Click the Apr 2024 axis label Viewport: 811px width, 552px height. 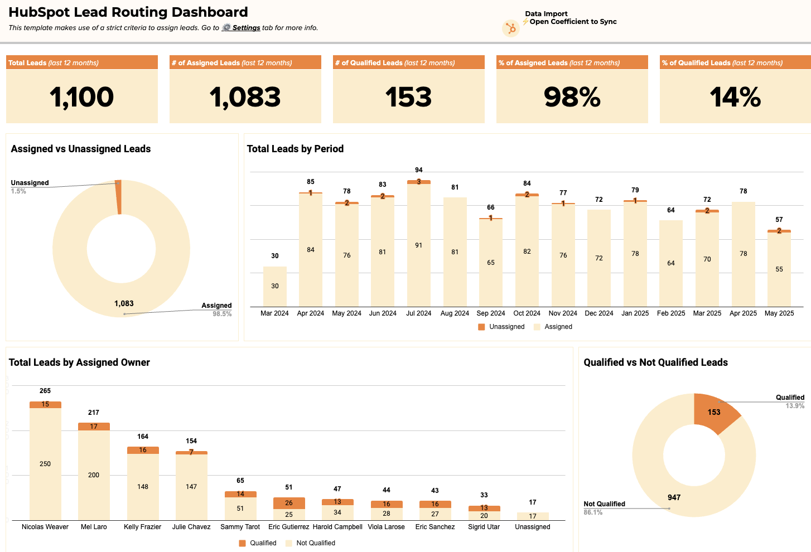pos(311,313)
